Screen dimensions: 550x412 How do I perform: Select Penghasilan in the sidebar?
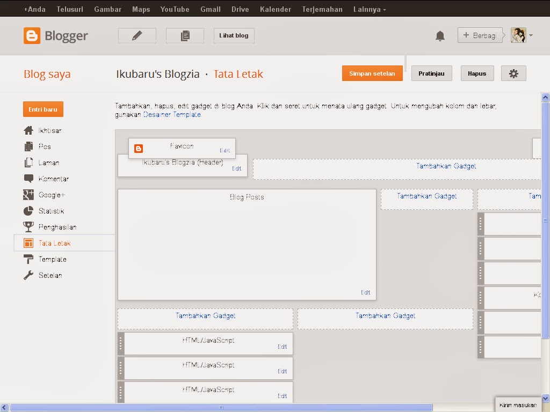[57, 227]
